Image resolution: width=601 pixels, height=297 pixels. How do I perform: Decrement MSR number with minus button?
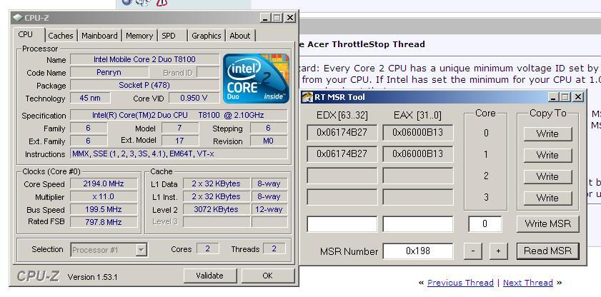(472, 251)
